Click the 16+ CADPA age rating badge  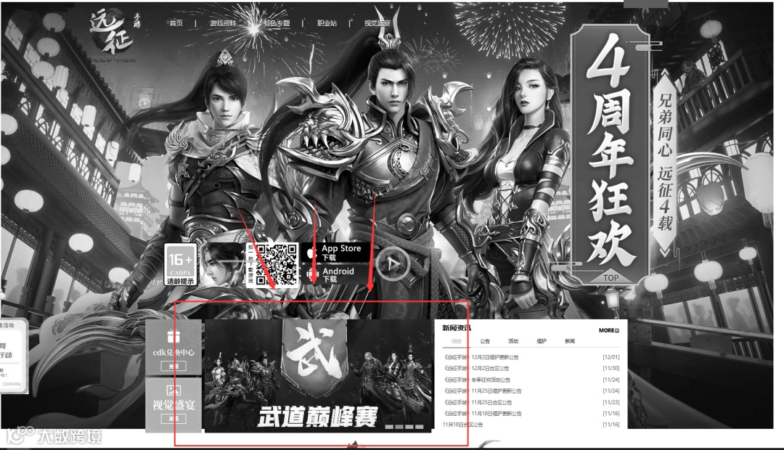181,265
